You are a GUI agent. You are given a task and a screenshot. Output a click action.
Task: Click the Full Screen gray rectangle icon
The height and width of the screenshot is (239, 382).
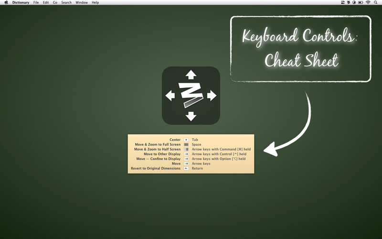click(x=186, y=145)
